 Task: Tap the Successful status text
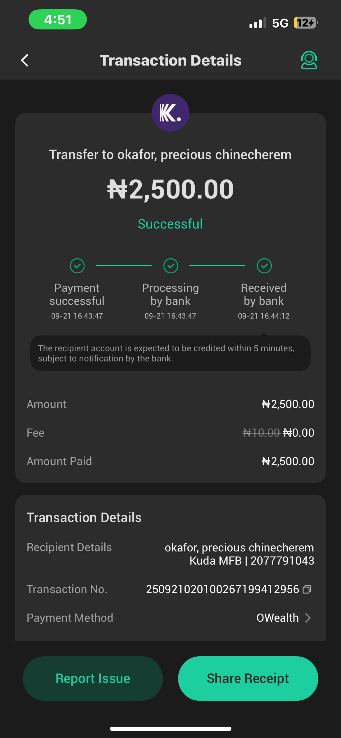click(x=170, y=224)
